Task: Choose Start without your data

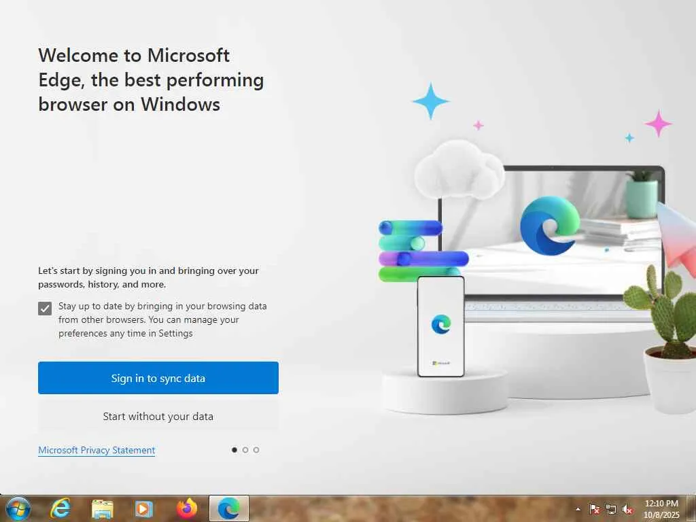Action: click(x=158, y=417)
